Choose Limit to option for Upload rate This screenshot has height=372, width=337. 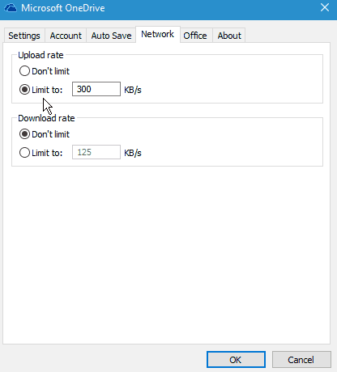click(x=41, y=90)
